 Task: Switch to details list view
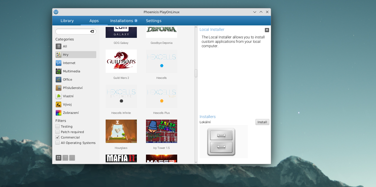tap(72, 158)
